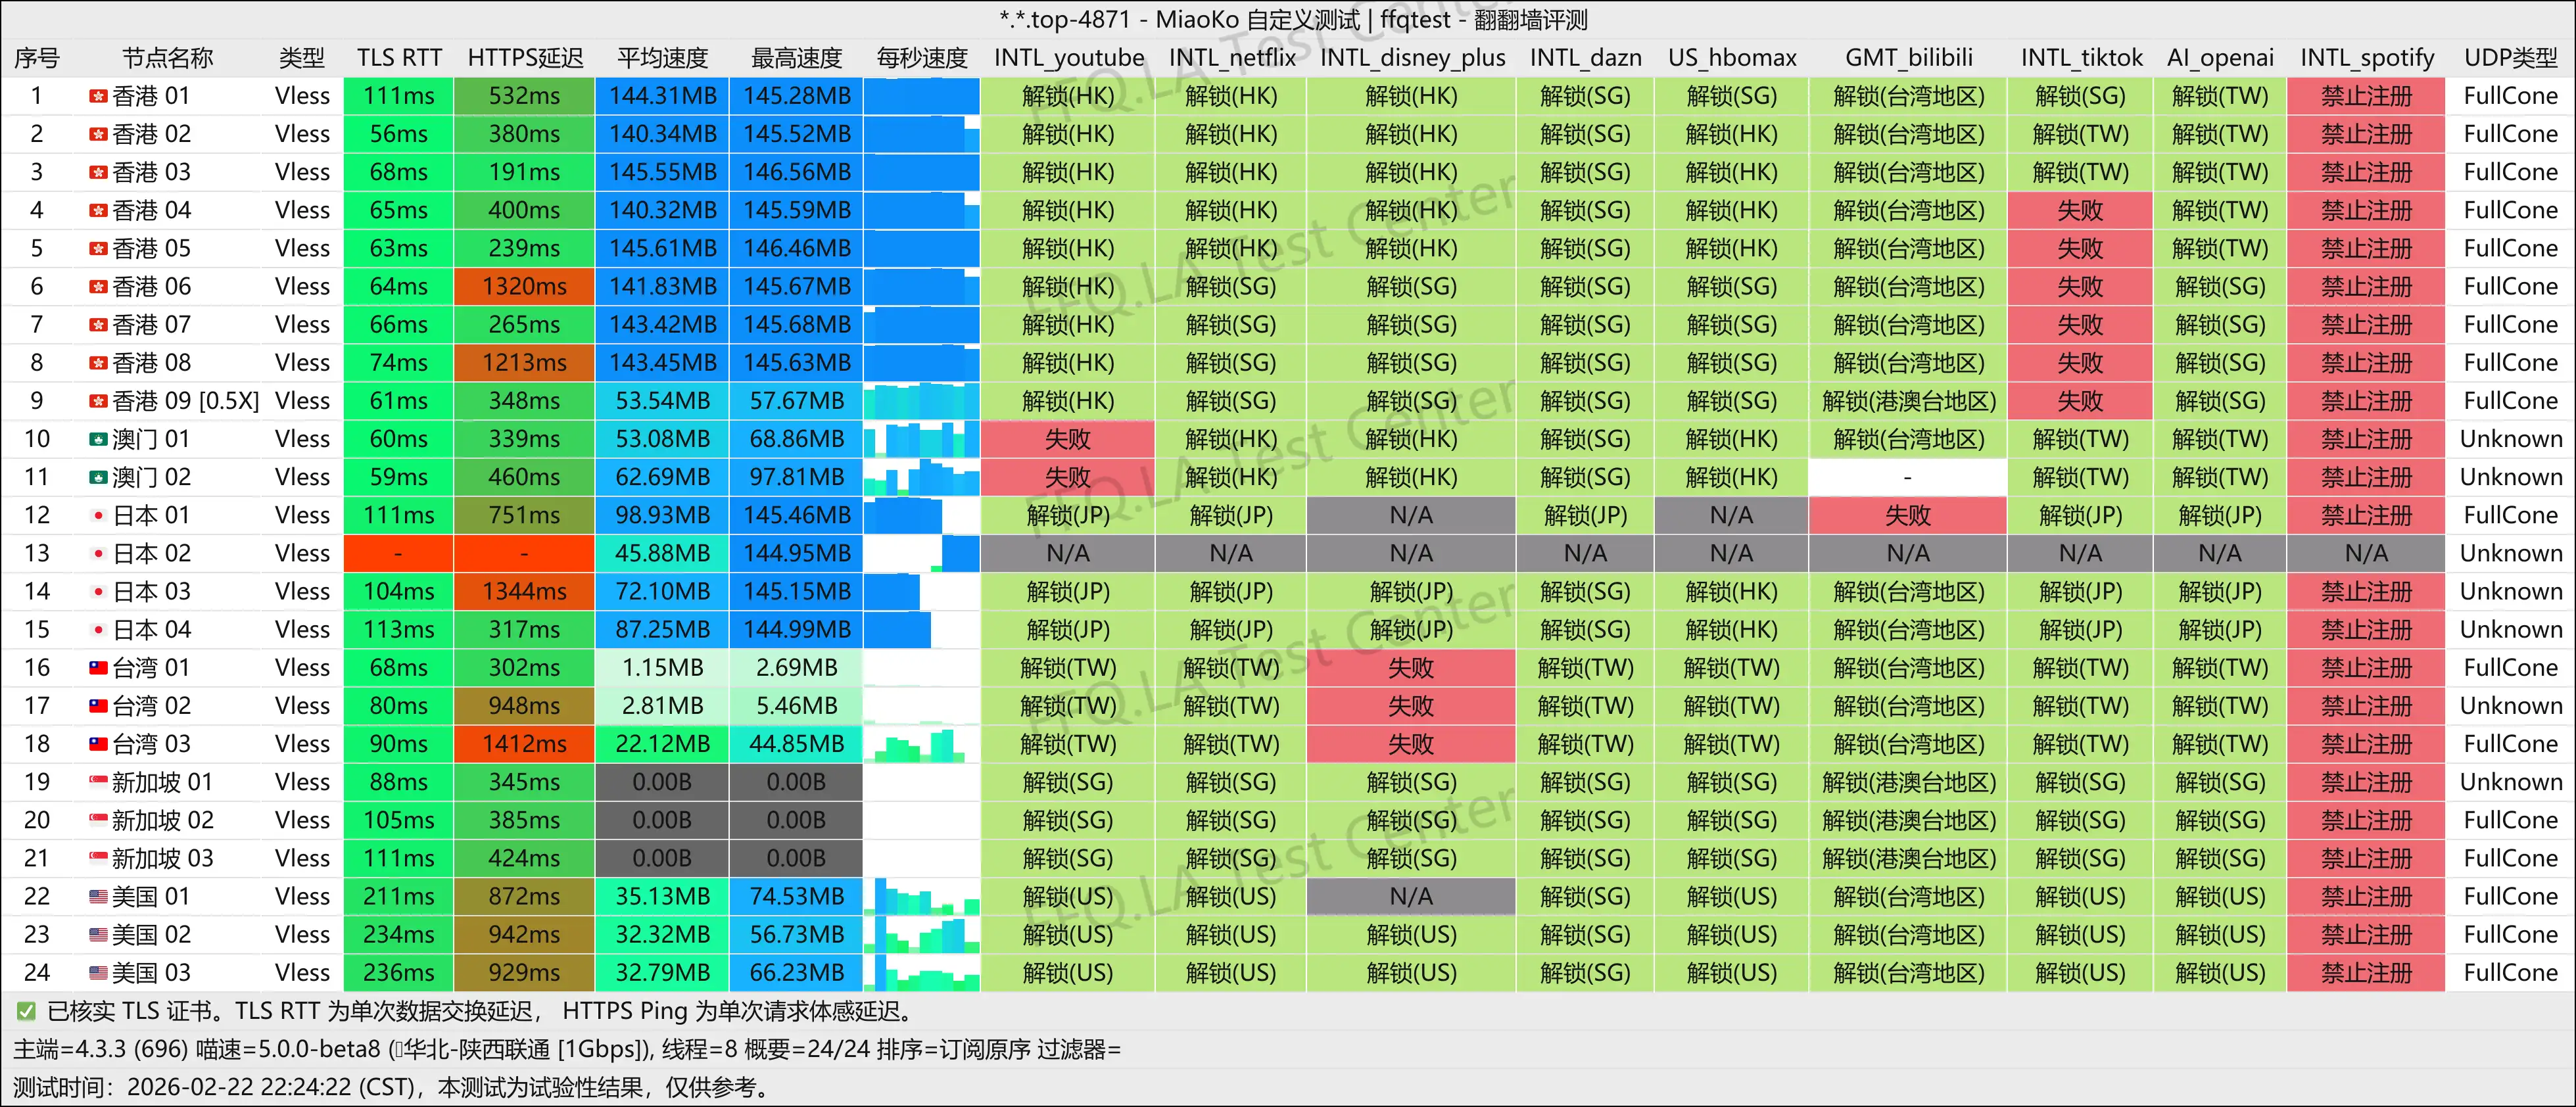Click the Hong Kong flag icon on 香港 09 [0.5X]
Screen dimensions: 2576x1107
coord(99,400)
